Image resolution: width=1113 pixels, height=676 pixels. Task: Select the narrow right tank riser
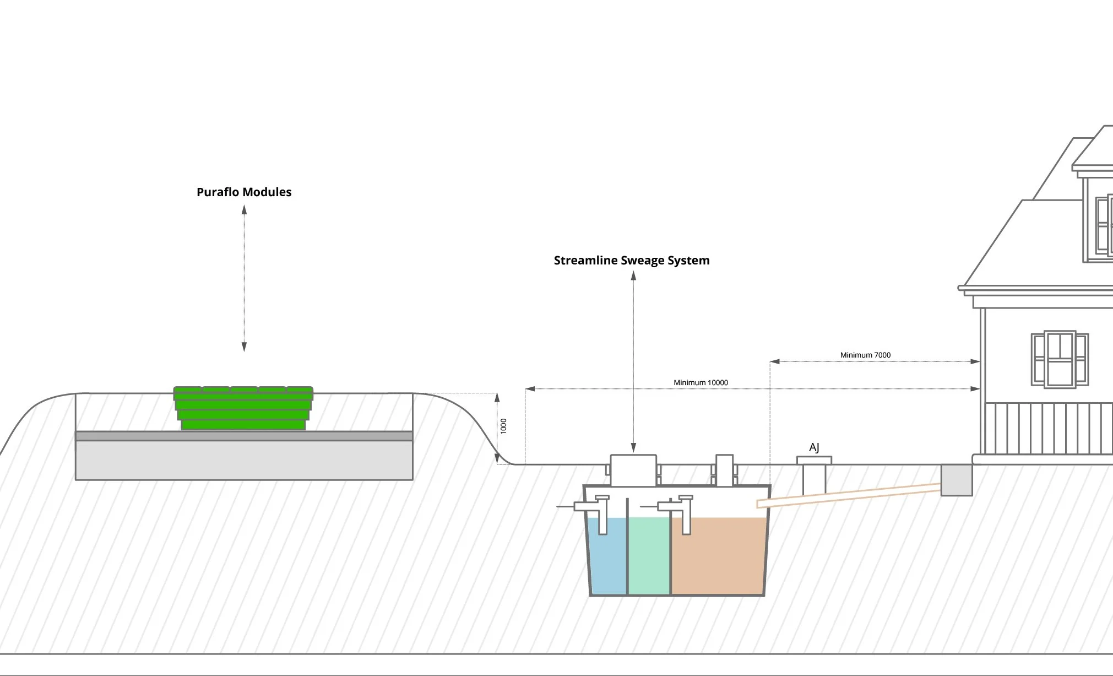[x=724, y=470]
